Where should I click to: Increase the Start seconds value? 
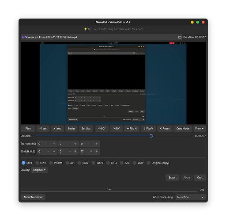pyautogui.click(x=97, y=144)
